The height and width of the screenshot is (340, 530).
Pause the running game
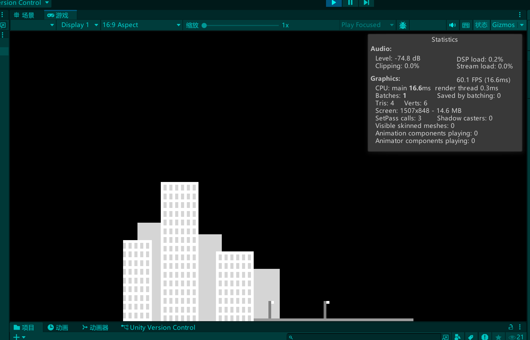pos(350,3)
